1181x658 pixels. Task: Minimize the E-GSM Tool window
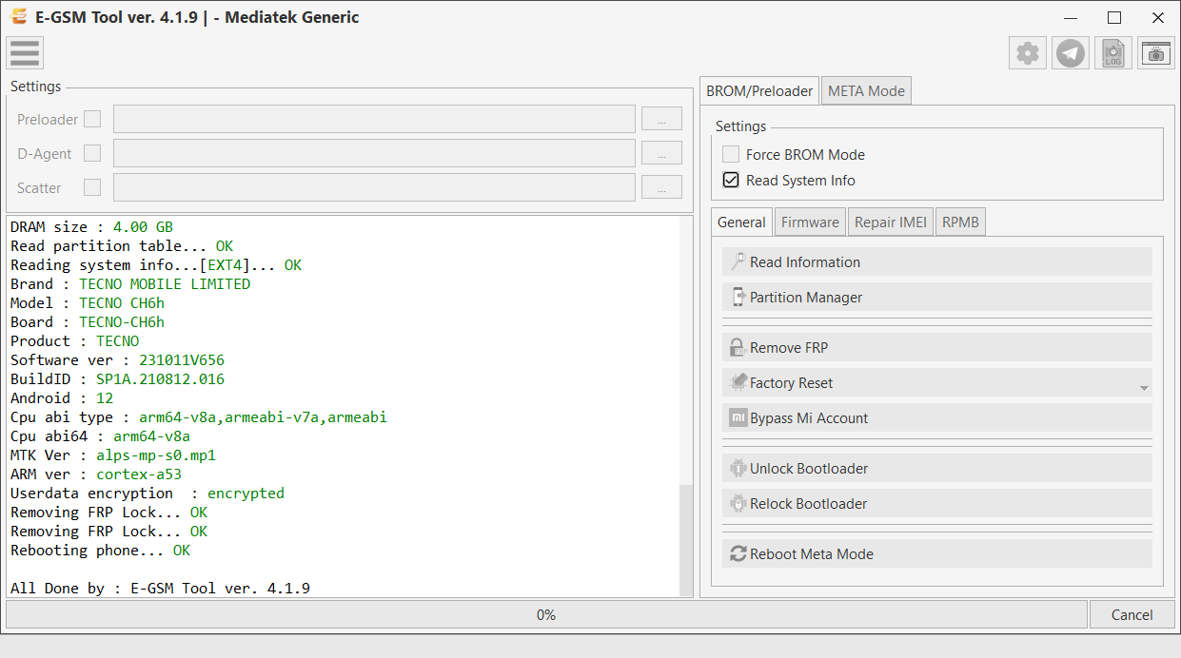pyautogui.click(x=1071, y=17)
